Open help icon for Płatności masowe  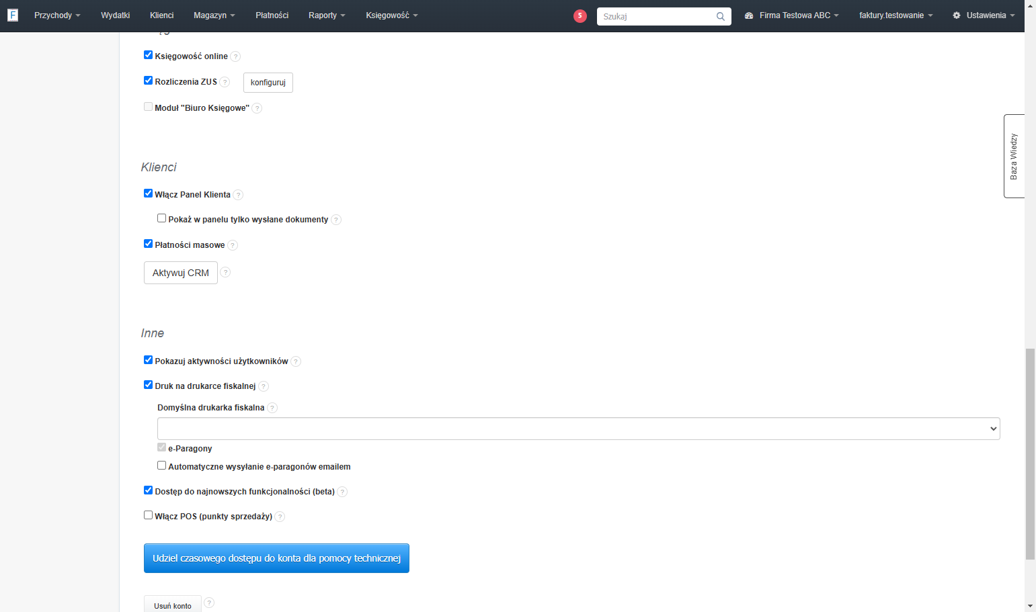(233, 245)
